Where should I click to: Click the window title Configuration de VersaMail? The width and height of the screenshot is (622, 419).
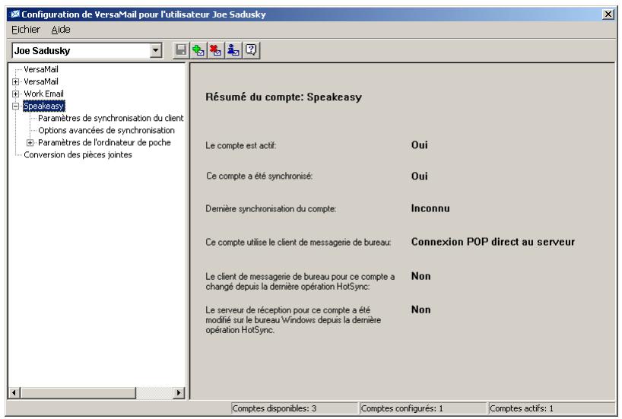tap(144, 14)
